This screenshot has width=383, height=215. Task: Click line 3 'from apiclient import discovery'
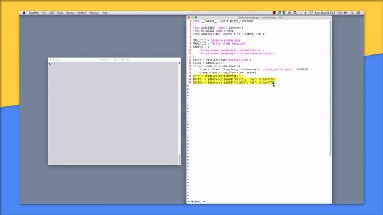(x=218, y=27)
